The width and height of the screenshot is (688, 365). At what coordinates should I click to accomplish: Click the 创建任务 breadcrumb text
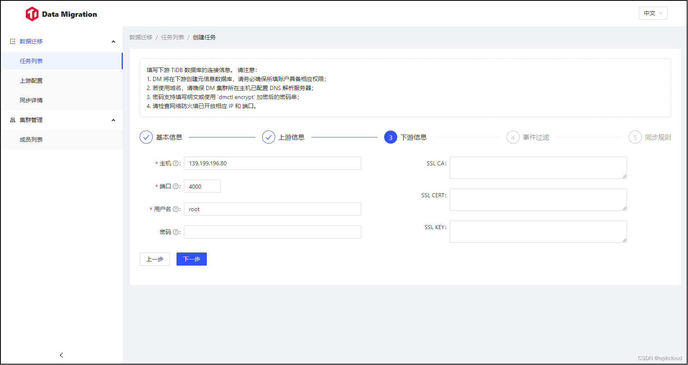pos(204,37)
